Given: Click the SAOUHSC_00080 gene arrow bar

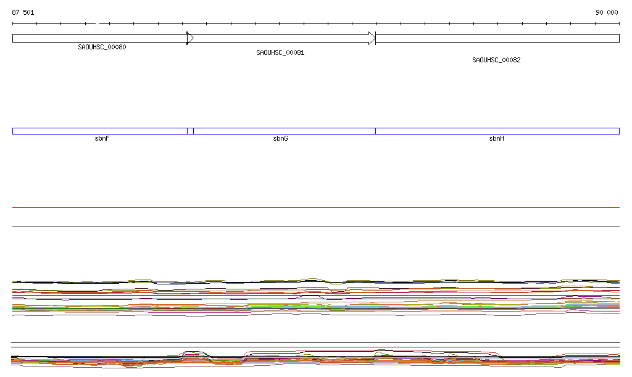Looking at the screenshot, I should [x=99, y=38].
